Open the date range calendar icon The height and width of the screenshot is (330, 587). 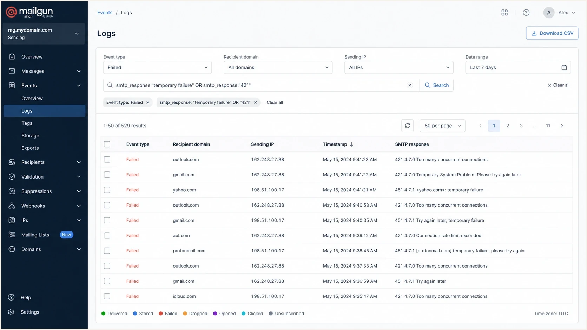pos(564,67)
